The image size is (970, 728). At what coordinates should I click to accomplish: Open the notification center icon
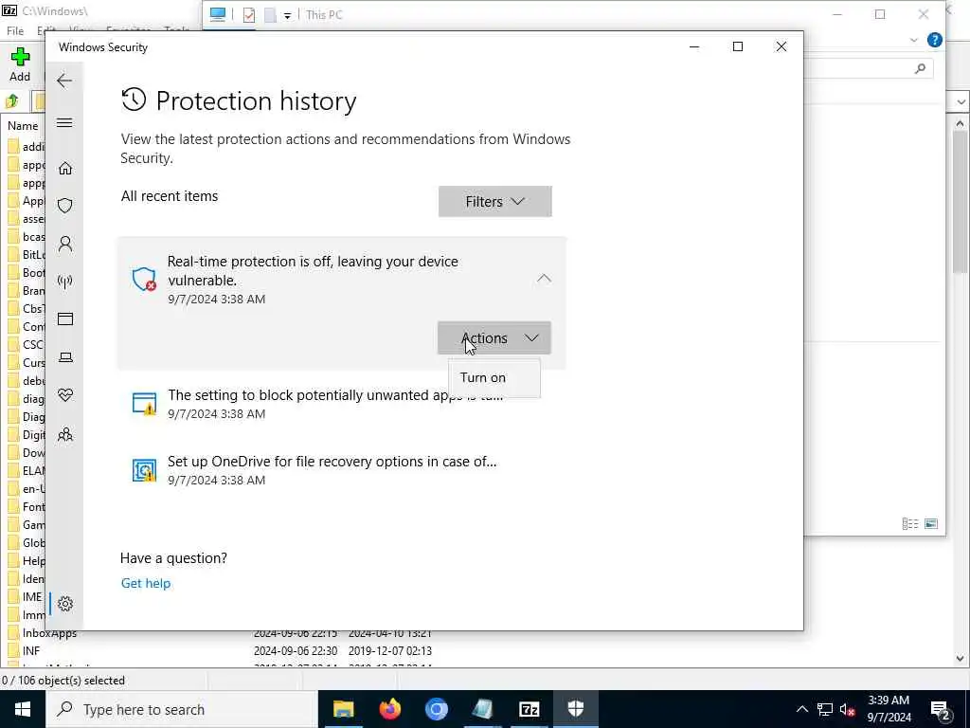click(x=941, y=710)
